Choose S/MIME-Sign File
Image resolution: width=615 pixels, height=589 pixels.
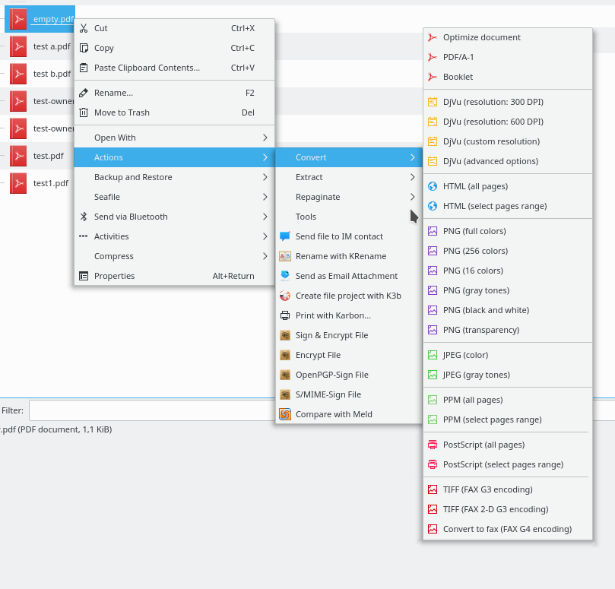click(x=349, y=394)
